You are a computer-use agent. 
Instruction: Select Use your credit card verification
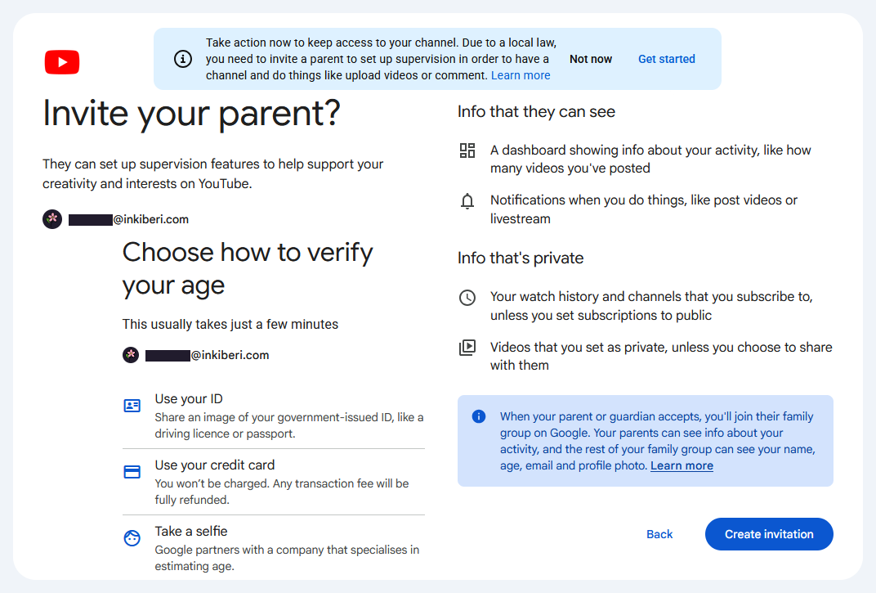(273, 482)
